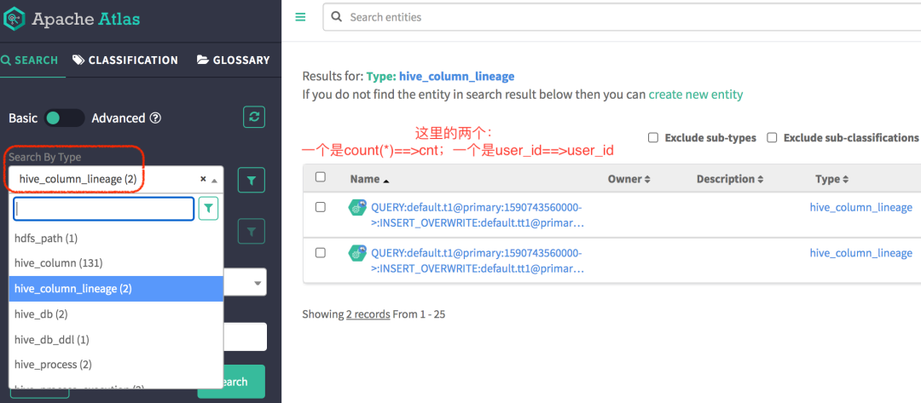Toggle the sidebar hamburger menu icon
Viewport: 921px width, 403px height.
[x=300, y=17]
